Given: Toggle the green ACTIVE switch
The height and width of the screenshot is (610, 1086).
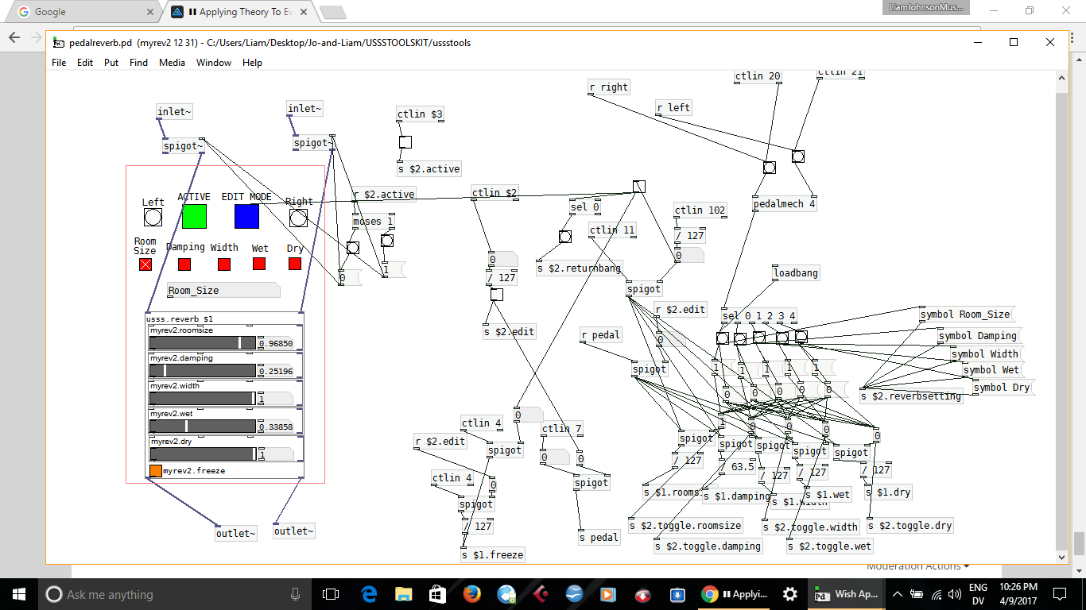Looking at the screenshot, I should [194, 216].
